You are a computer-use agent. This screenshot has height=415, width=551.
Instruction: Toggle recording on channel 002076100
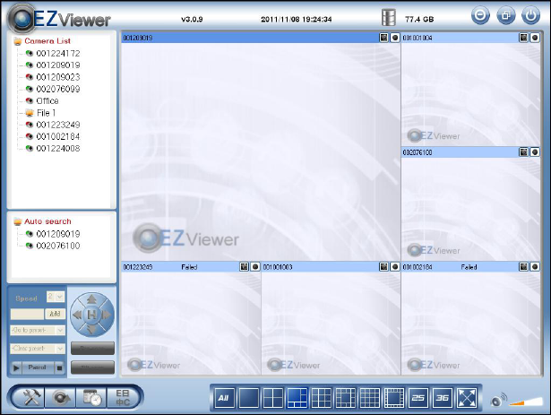pyautogui.click(x=535, y=152)
